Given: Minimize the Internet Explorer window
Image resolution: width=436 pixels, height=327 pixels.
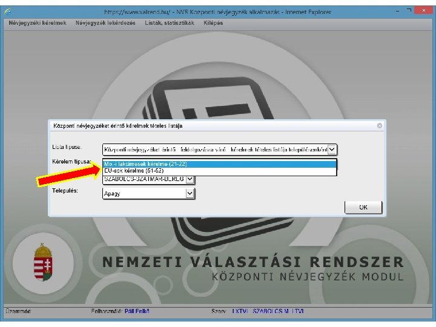Looking at the screenshot, I should tap(398, 11).
